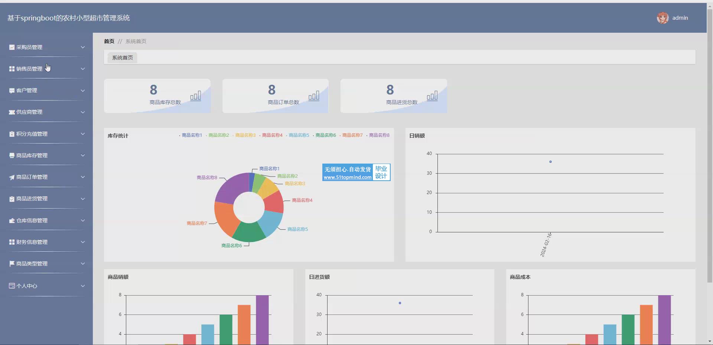Click bar-chart icon on 商品进货总数 card
This screenshot has width=713, height=345.
pyautogui.click(x=432, y=96)
